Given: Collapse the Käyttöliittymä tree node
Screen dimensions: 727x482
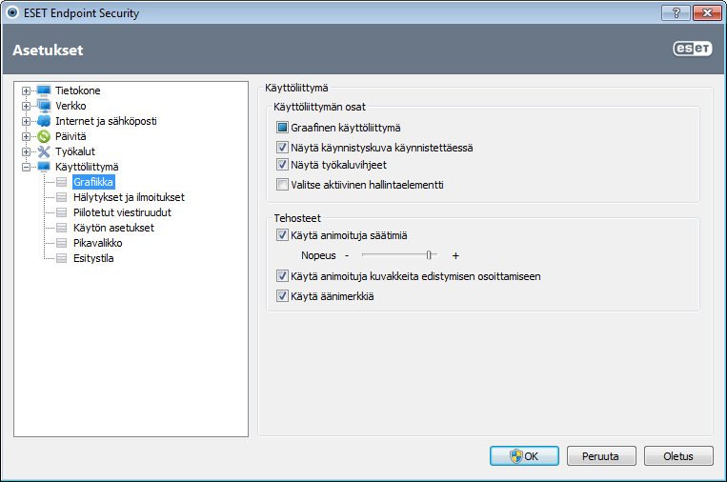Looking at the screenshot, I should (26, 168).
